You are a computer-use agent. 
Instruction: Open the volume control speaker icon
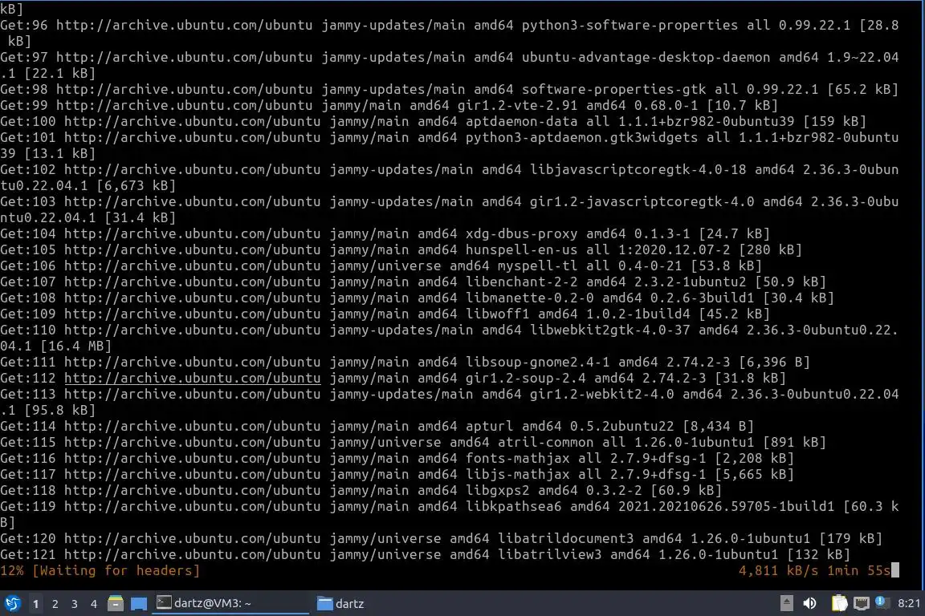pos(809,603)
